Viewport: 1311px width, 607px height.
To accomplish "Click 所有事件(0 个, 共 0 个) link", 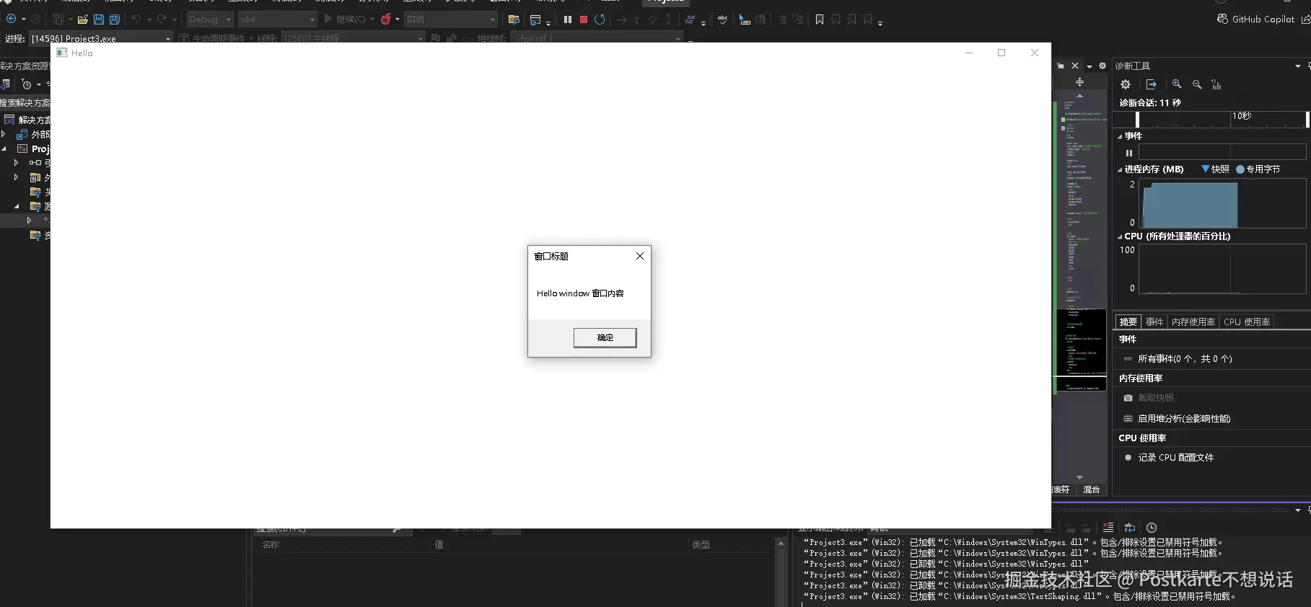I will tap(1185, 358).
